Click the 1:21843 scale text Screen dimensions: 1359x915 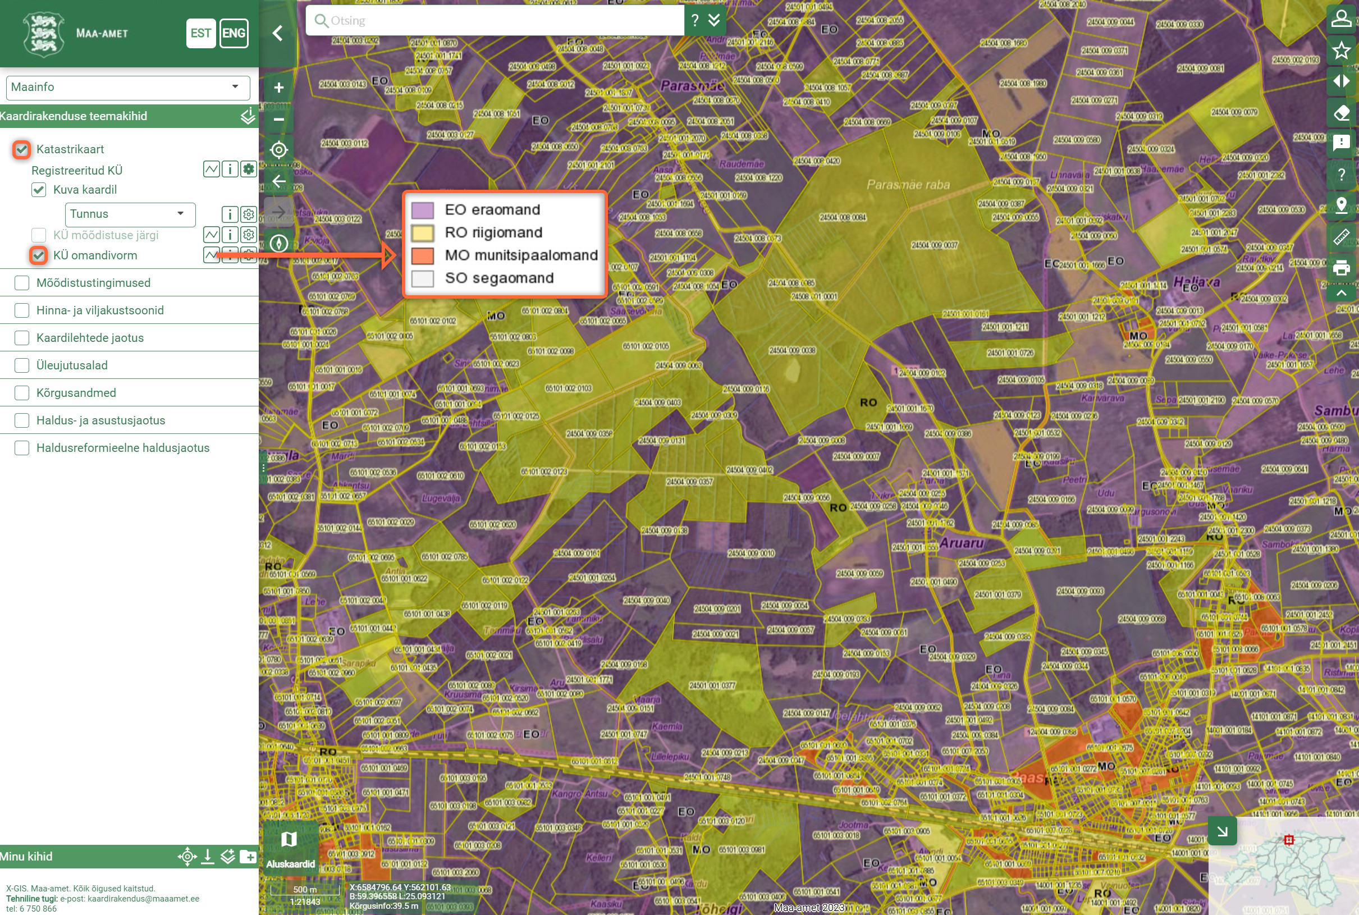[305, 902]
